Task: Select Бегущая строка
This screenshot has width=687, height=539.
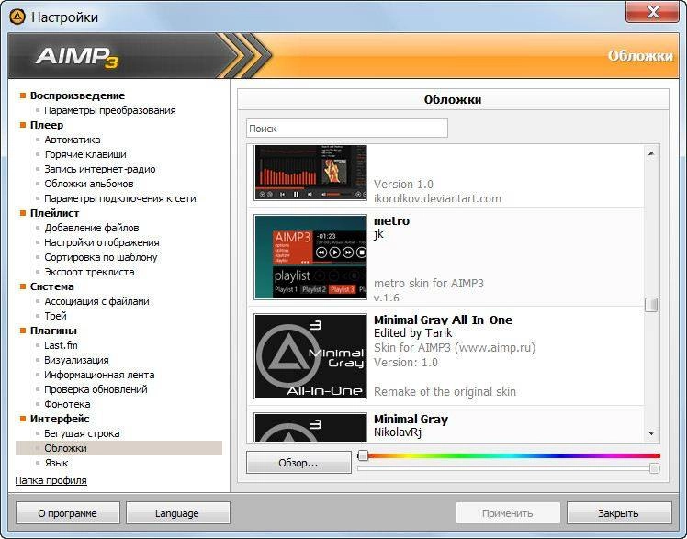Action: (82, 433)
